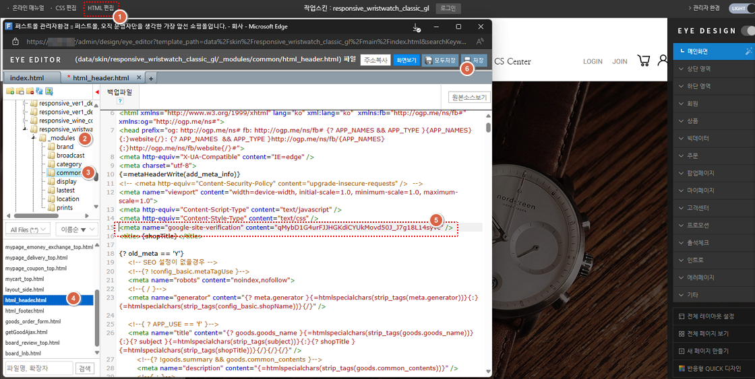Expand the 기타 section
This screenshot has height=379, width=755.
point(714,295)
